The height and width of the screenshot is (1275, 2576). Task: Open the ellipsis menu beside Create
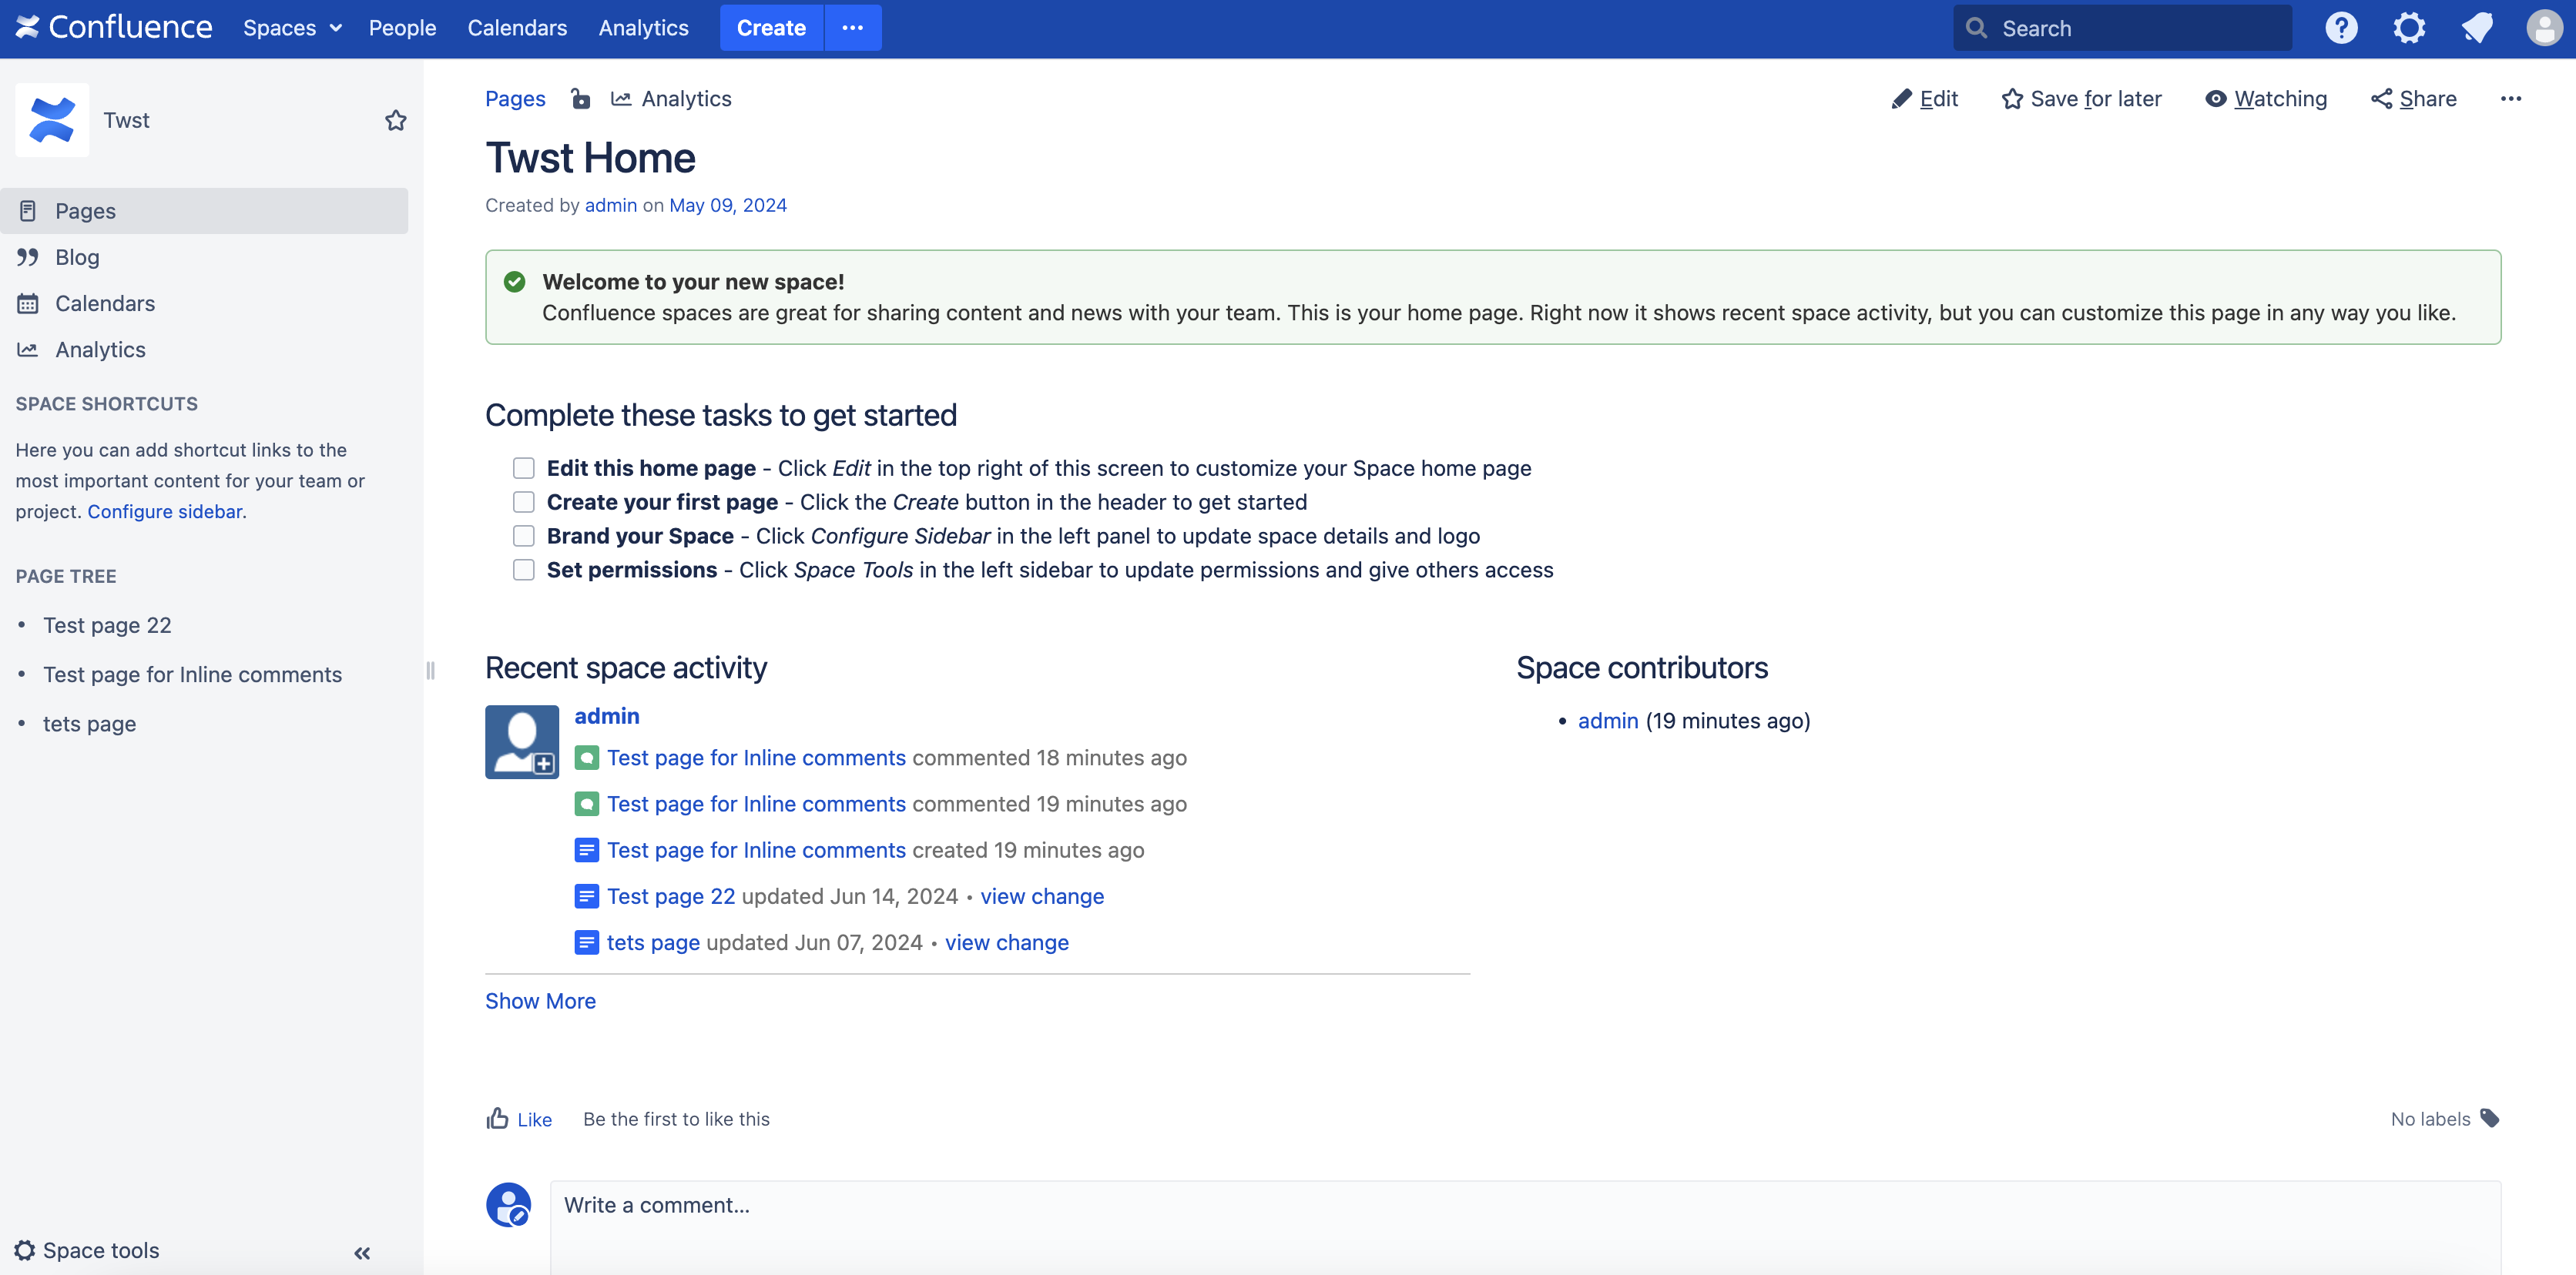point(852,28)
